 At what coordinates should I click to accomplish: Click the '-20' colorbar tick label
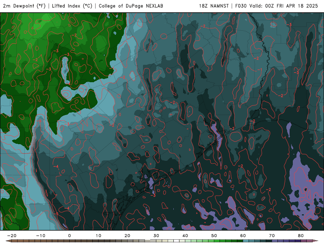[x=12, y=236]
